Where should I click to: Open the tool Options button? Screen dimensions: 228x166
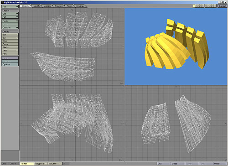tap(10, 64)
